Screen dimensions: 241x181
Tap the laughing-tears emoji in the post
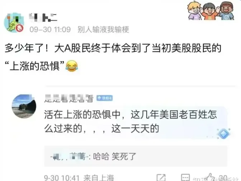pos(72,66)
